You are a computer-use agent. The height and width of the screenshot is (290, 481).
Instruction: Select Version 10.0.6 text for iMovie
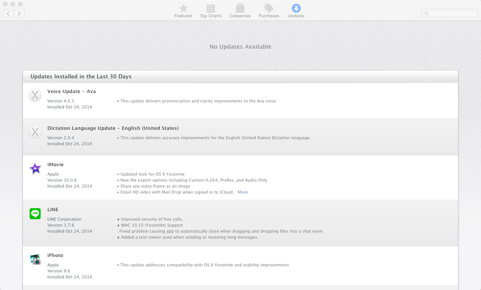62,180
